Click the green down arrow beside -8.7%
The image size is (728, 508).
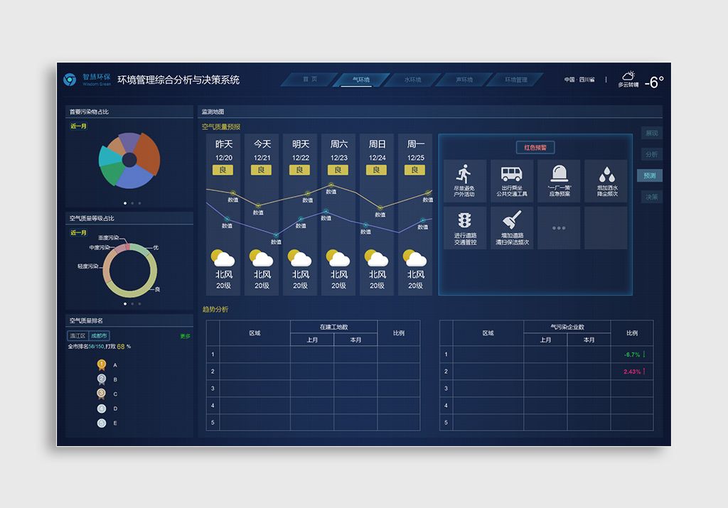(644, 355)
